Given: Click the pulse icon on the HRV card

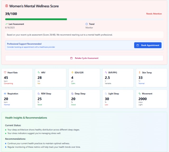Looking at the screenshot, I should [39, 72].
